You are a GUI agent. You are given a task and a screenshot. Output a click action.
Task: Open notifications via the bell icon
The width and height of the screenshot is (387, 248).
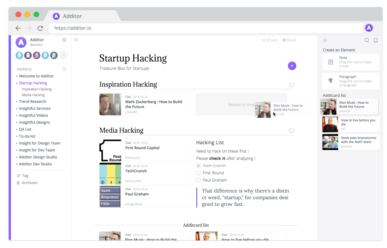click(x=376, y=40)
